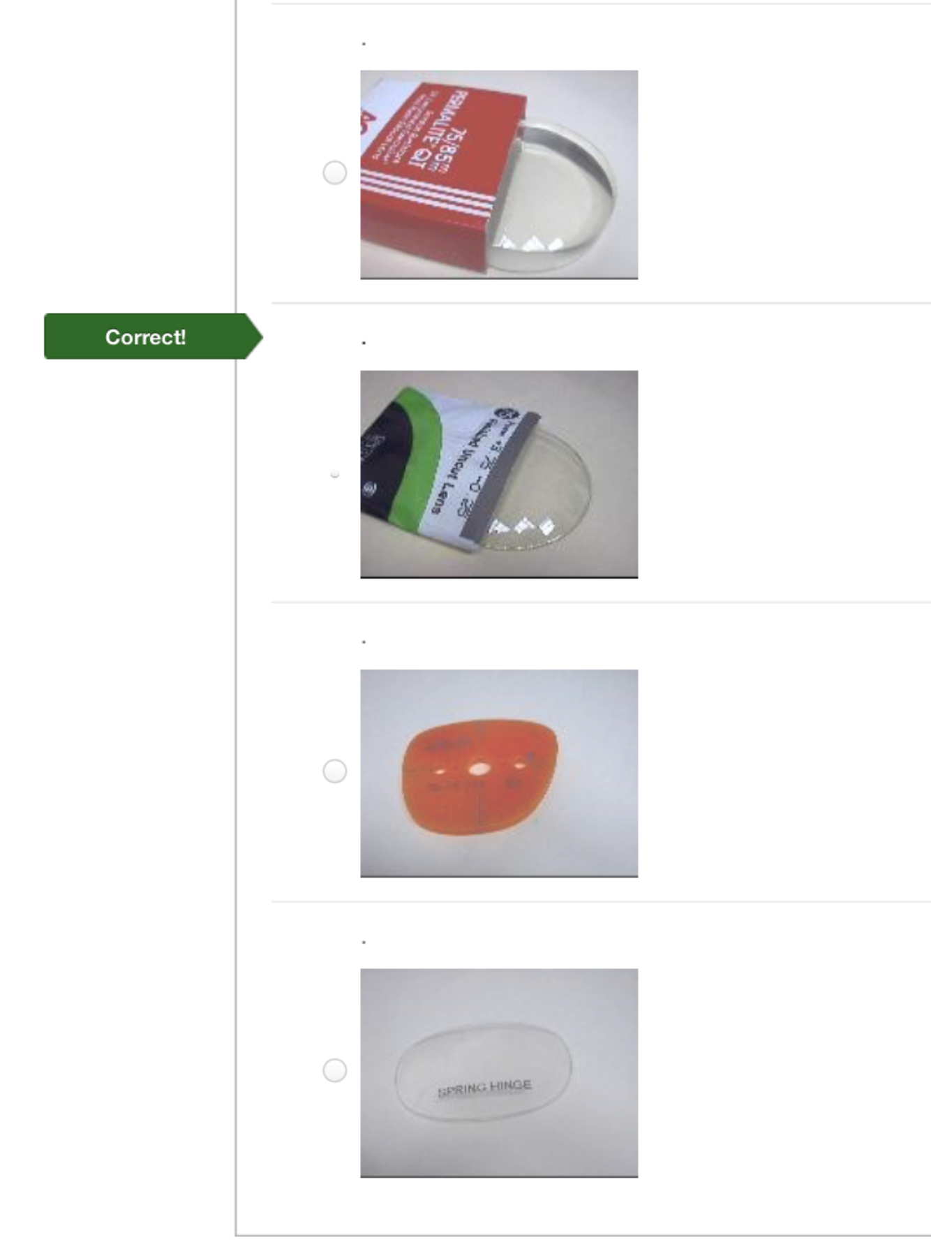Screen dimensions: 931x1242
Task: Select the radio button beside orange lens
Action: click(334, 771)
